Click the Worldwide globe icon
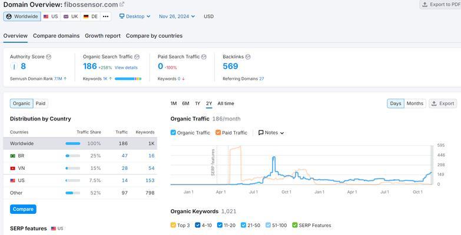The image size is (461, 235). click(x=9, y=16)
